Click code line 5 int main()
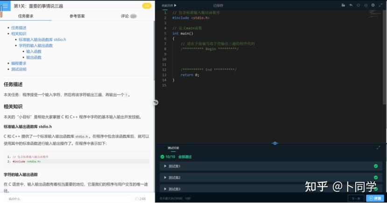 point(183,33)
